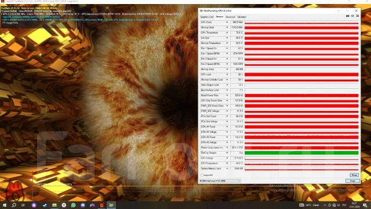Open WhatsApp from the taskbar
The height and width of the screenshot is (209, 371).
(x=74, y=205)
